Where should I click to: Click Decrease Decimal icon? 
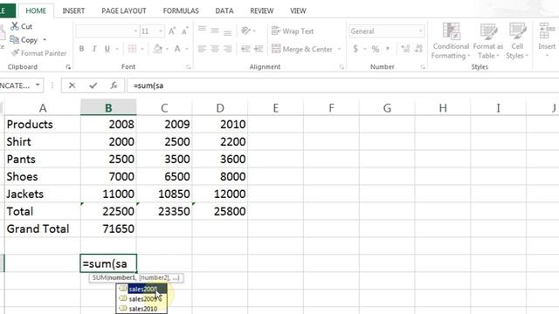(x=419, y=49)
